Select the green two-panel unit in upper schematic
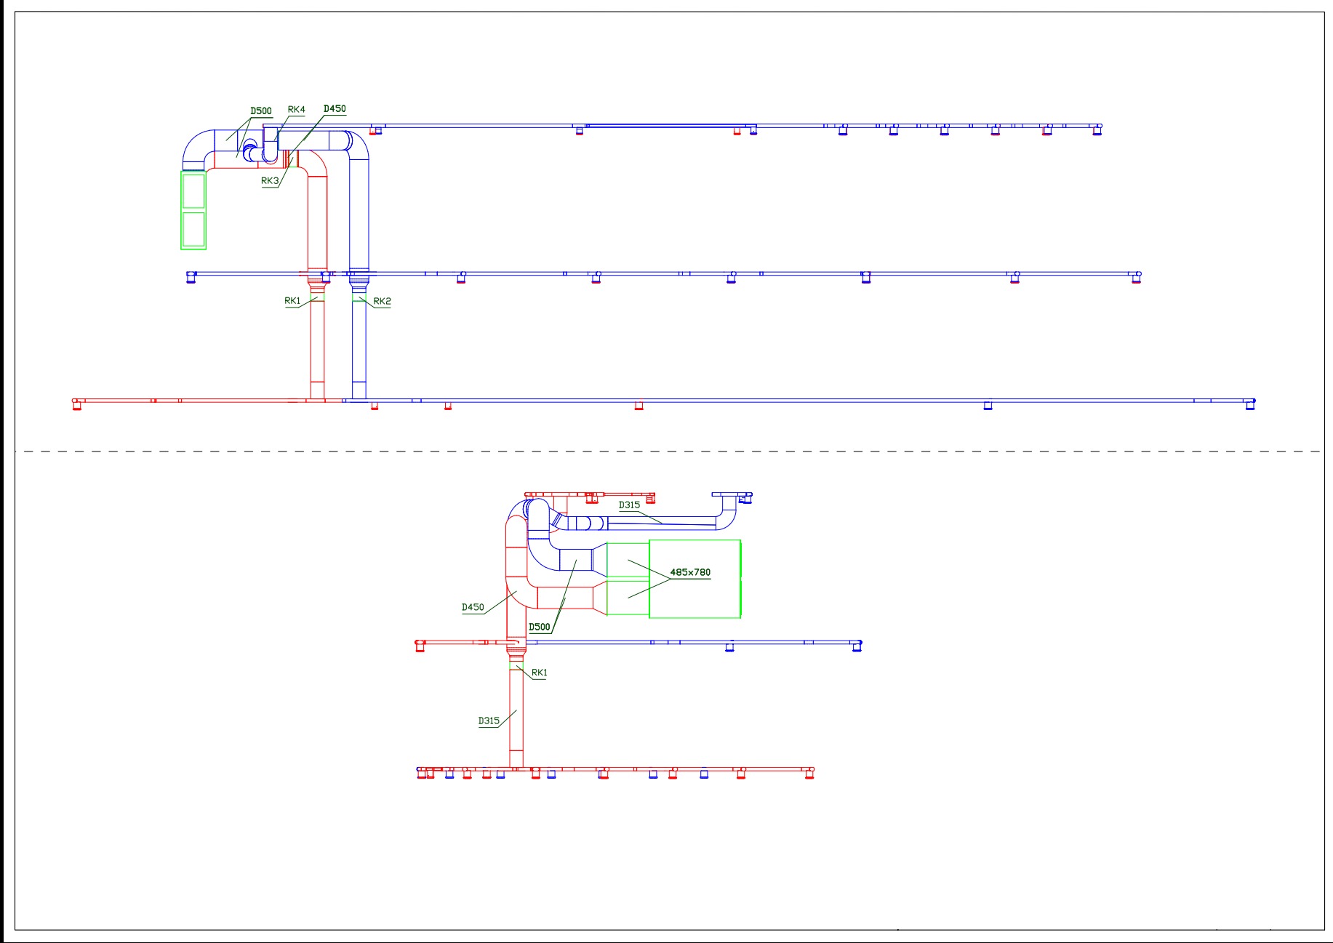1333x943 pixels. [193, 210]
